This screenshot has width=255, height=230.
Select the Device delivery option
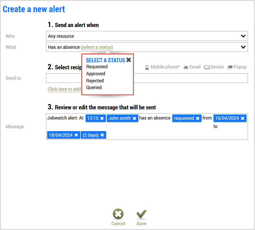214,67
